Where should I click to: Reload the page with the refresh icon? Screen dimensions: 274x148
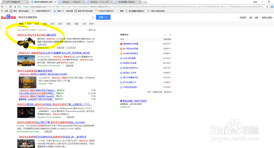(x=10, y=7)
